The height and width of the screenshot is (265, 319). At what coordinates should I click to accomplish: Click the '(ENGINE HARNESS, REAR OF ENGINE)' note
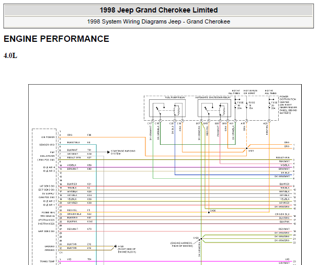tap(181, 245)
